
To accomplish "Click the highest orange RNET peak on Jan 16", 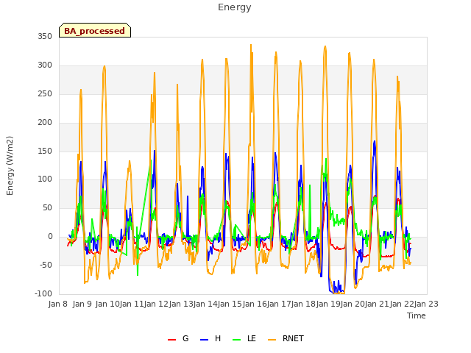I will point(251,45).
